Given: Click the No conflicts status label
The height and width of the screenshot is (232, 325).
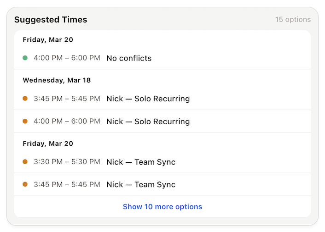Looking at the screenshot, I should coord(129,58).
